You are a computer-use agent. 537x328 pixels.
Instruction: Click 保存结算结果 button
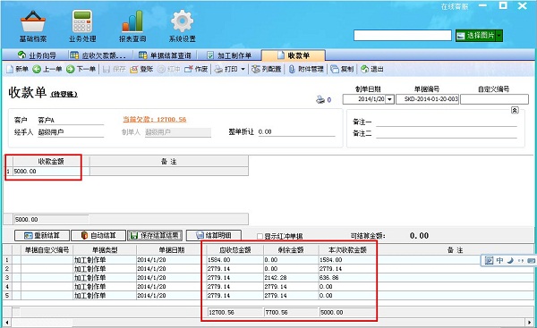pyautogui.click(x=155, y=235)
